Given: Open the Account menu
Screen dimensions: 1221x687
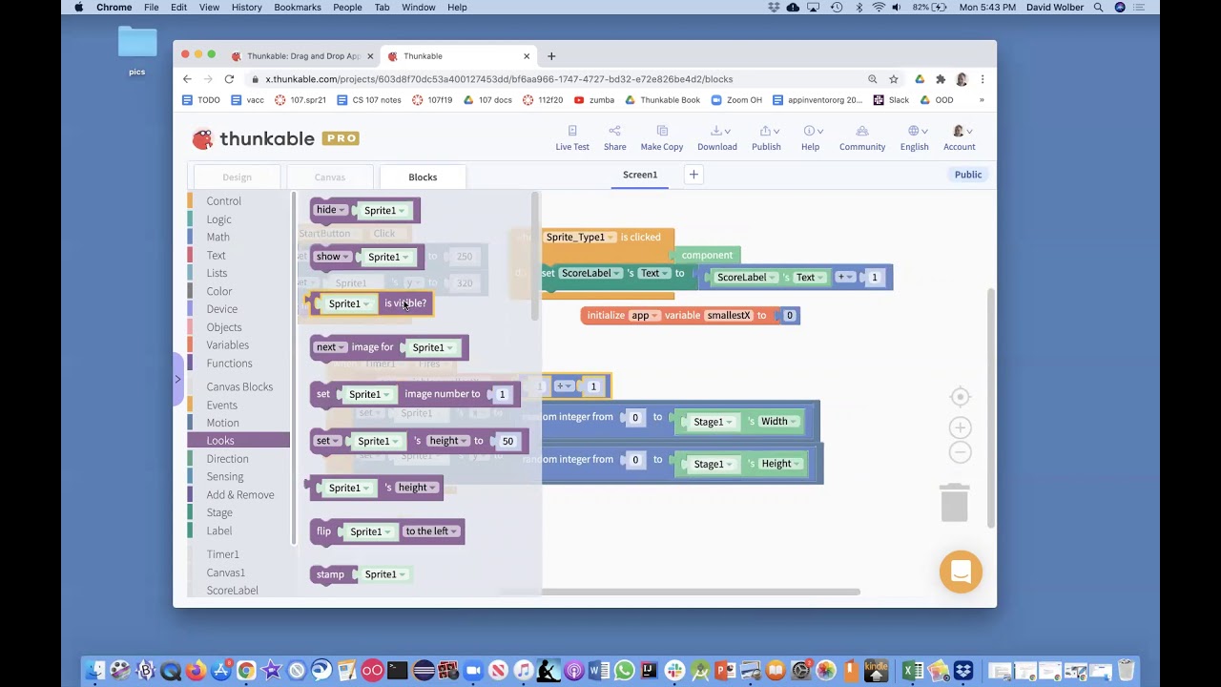Looking at the screenshot, I should click(959, 138).
